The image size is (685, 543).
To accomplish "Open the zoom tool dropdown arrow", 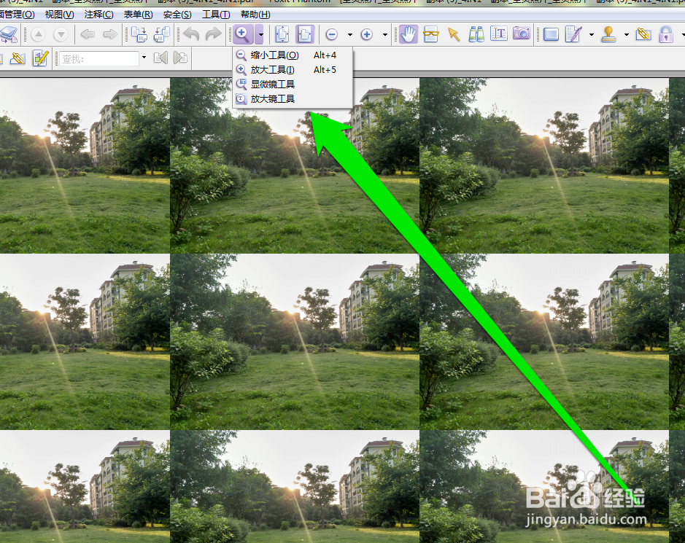I will point(260,34).
